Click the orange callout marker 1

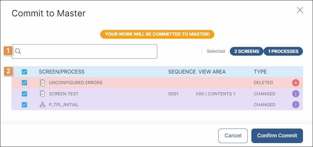8,51
